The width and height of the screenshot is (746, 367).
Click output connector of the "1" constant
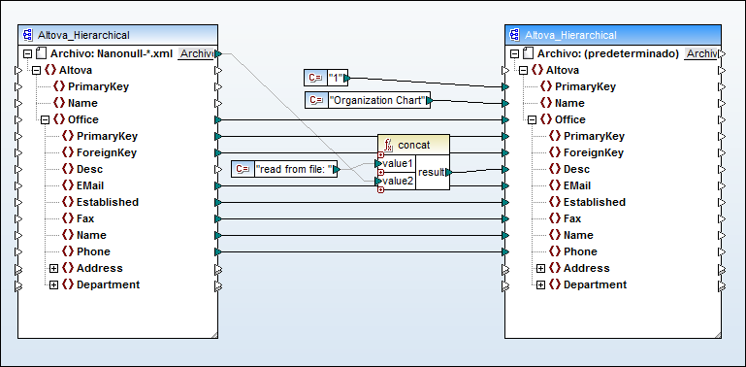point(346,78)
